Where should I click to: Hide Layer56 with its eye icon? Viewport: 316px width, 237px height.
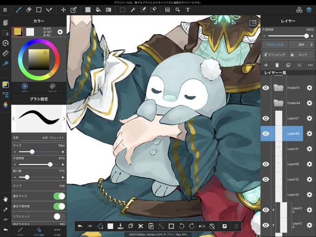266,164
